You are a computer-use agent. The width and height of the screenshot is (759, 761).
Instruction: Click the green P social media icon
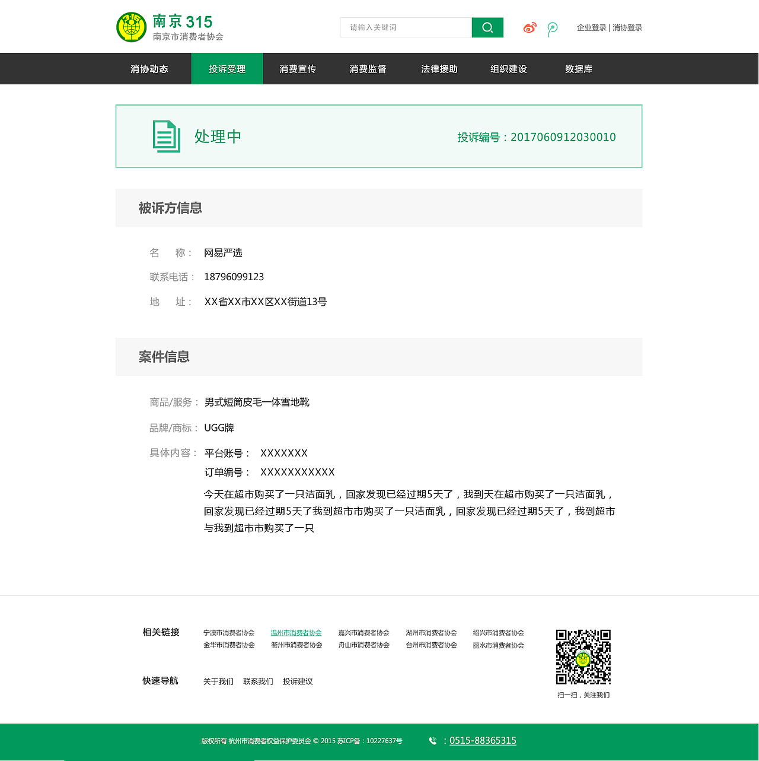point(553,28)
